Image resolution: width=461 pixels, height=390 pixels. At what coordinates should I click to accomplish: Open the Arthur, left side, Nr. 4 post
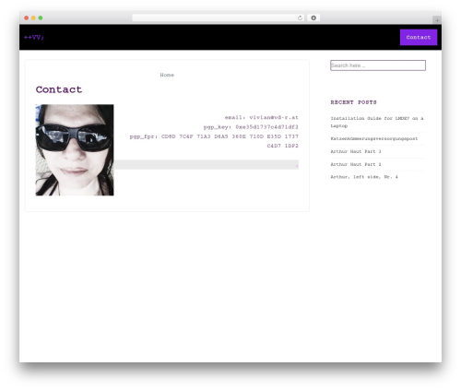(364, 177)
